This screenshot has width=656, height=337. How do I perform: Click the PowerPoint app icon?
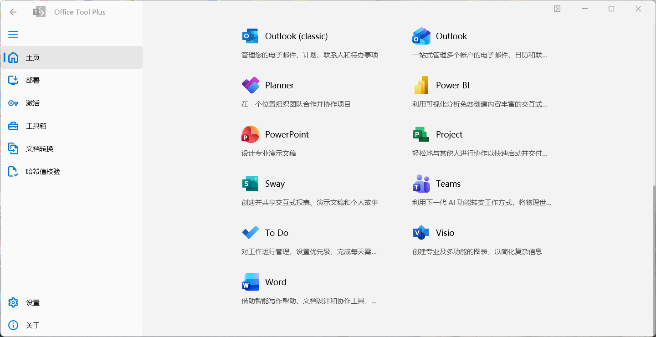pyautogui.click(x=250, y=134)
